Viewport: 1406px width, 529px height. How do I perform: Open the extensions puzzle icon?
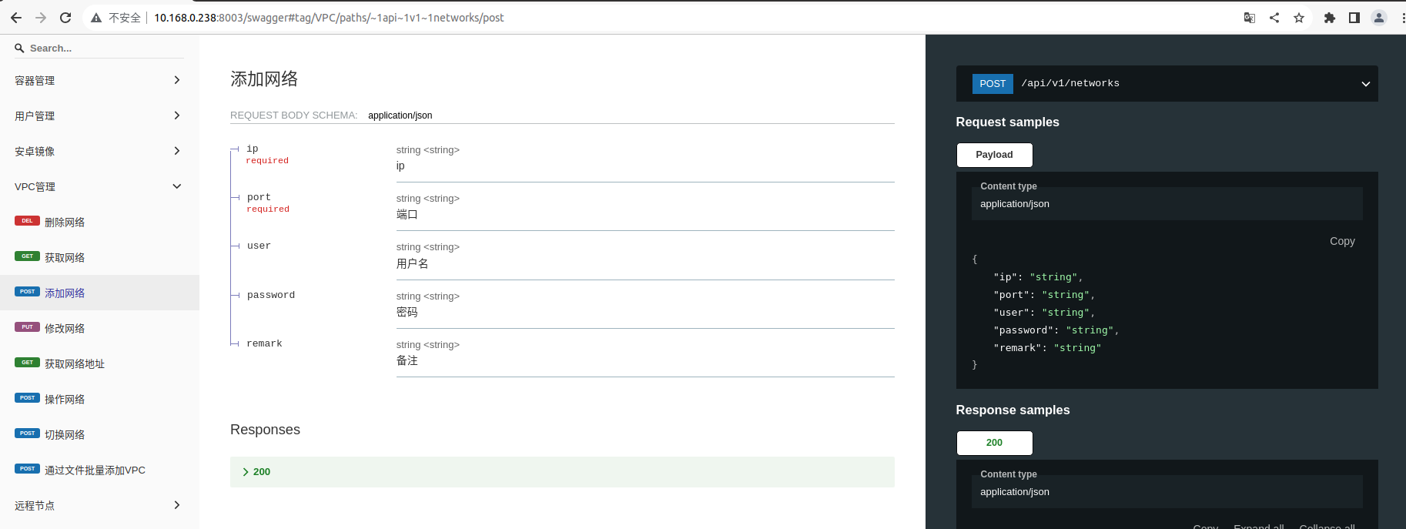tap(1329, 18)
